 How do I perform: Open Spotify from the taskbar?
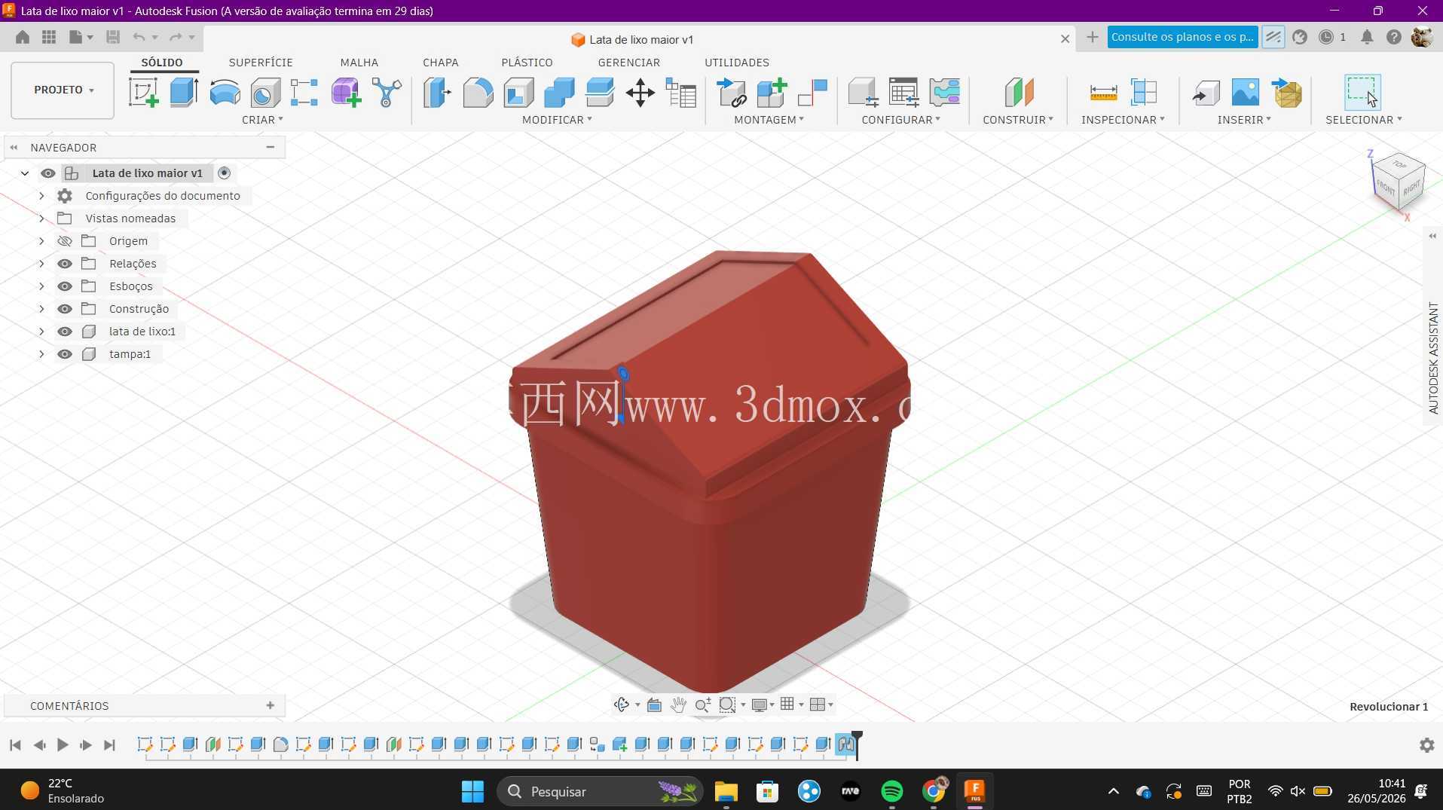tap(891, 791)
